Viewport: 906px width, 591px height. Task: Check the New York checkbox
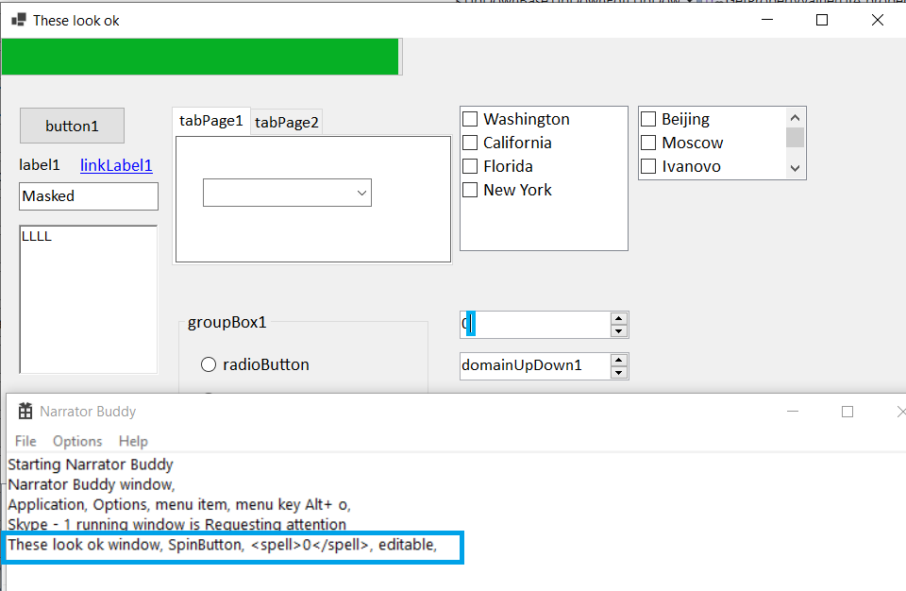470,190
